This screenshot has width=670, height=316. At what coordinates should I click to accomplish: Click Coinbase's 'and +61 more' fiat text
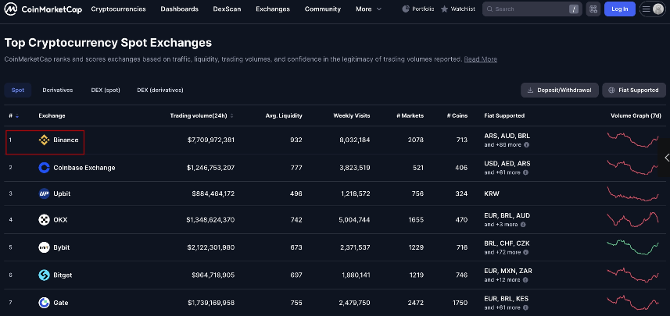pos(502,172)
